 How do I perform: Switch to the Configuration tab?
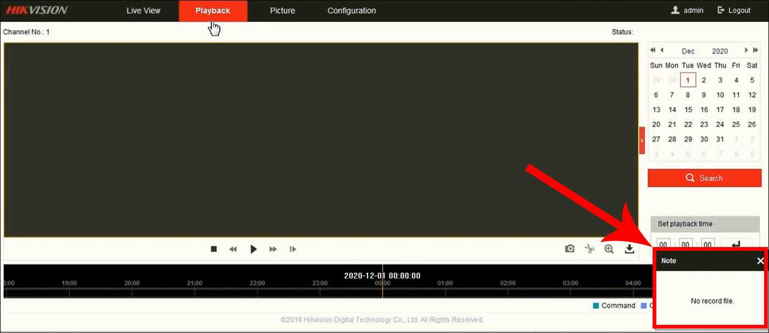352,10
